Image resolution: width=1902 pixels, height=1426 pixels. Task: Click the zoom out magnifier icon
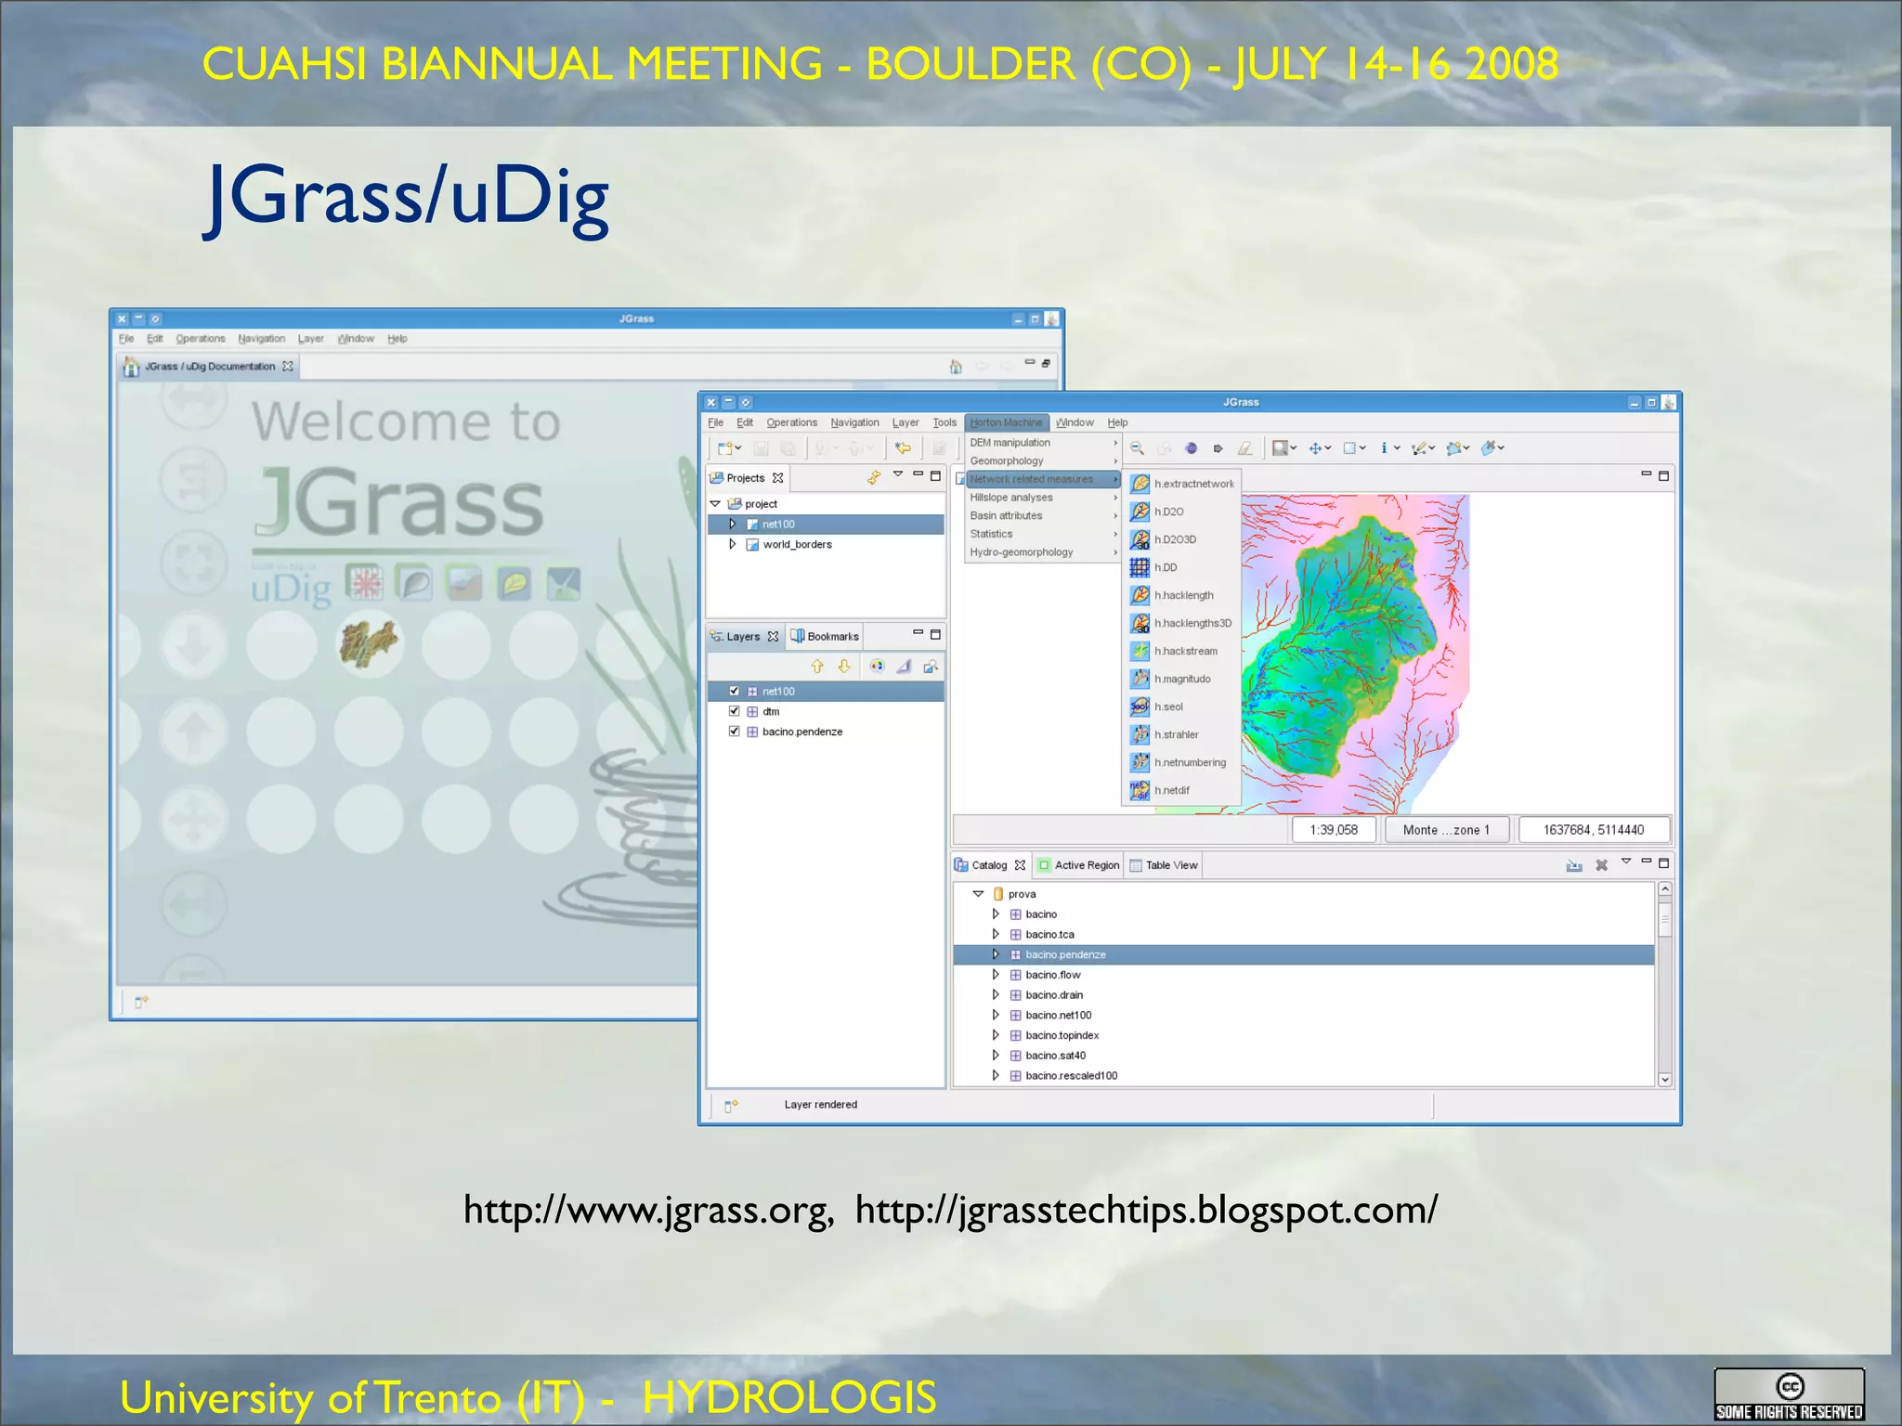click(x=1137, y=448)
